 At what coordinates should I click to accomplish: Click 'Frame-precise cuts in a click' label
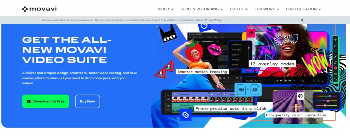pos(231,109)
